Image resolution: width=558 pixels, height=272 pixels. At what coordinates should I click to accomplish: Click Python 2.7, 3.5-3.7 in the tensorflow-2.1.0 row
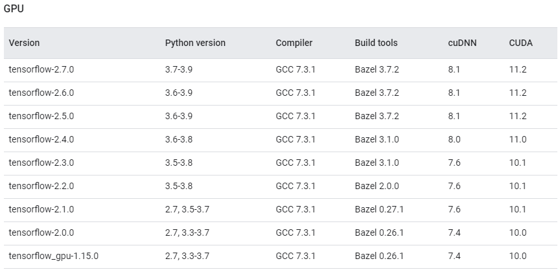[x=187, y=209]
